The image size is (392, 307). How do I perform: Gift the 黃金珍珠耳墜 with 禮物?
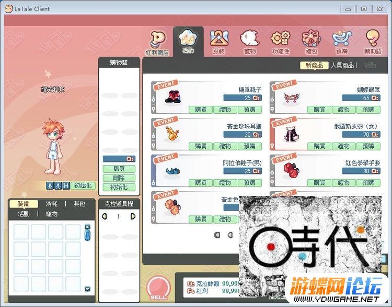pyautogui.click(x=225, y=146)
